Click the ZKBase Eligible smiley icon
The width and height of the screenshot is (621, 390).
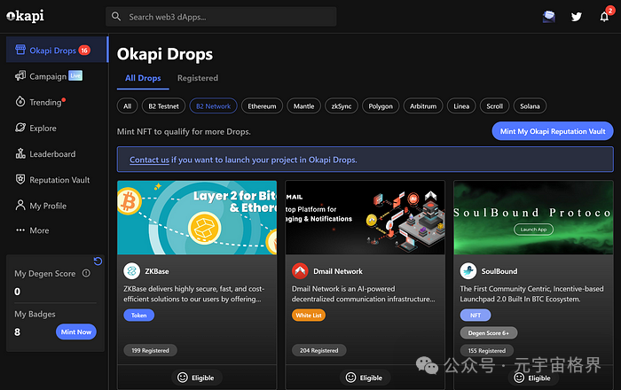pos(182,378)
